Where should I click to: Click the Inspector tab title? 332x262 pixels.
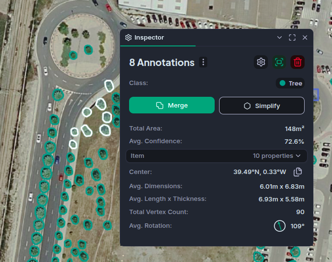coord(149,38)
